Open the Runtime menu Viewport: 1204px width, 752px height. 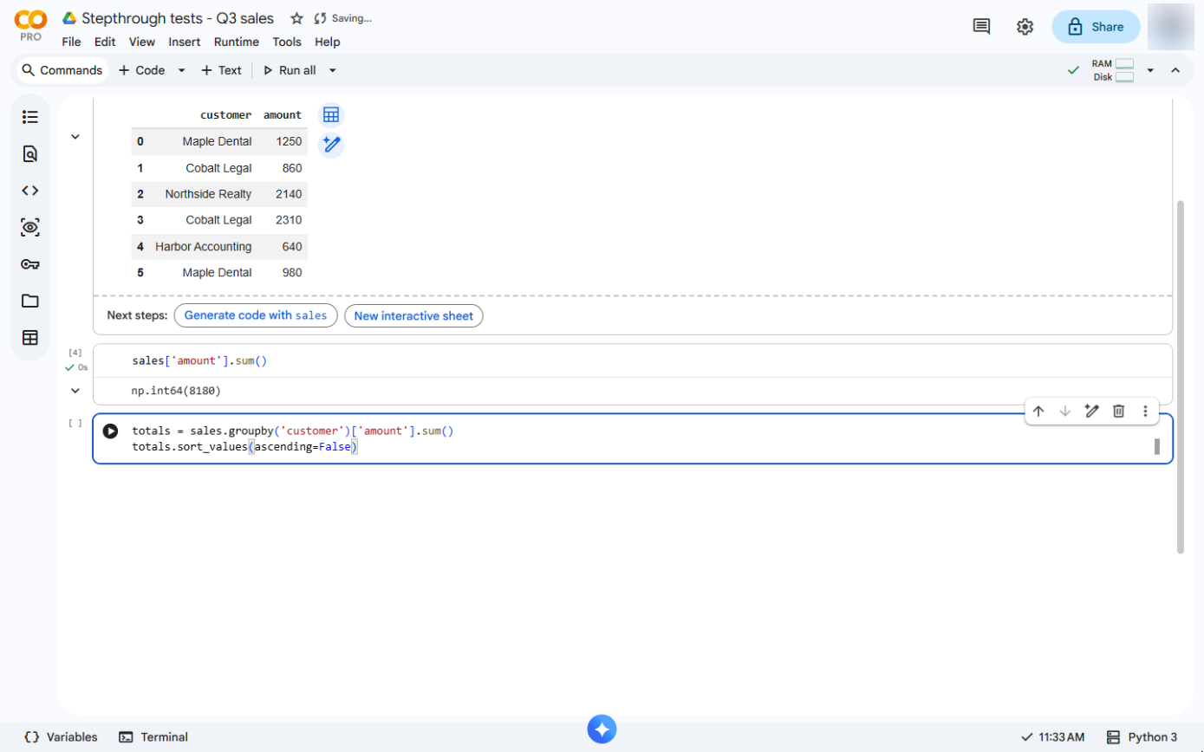click(x=237, y=42)
